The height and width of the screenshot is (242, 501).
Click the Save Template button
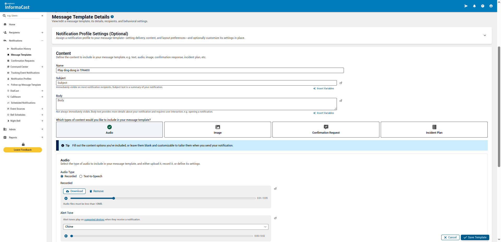[475, 237]
